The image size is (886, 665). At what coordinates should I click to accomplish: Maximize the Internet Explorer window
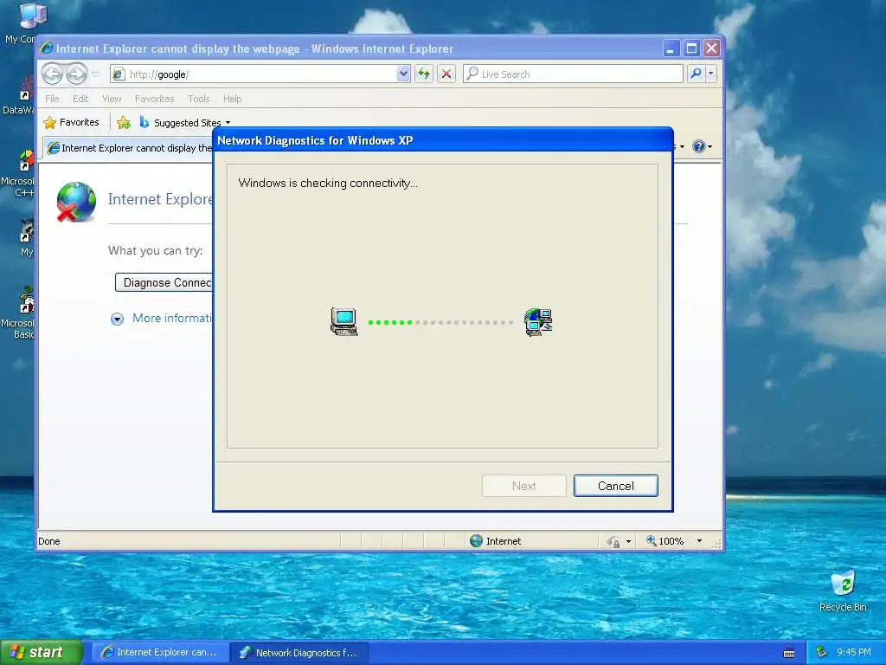(691, 48)
